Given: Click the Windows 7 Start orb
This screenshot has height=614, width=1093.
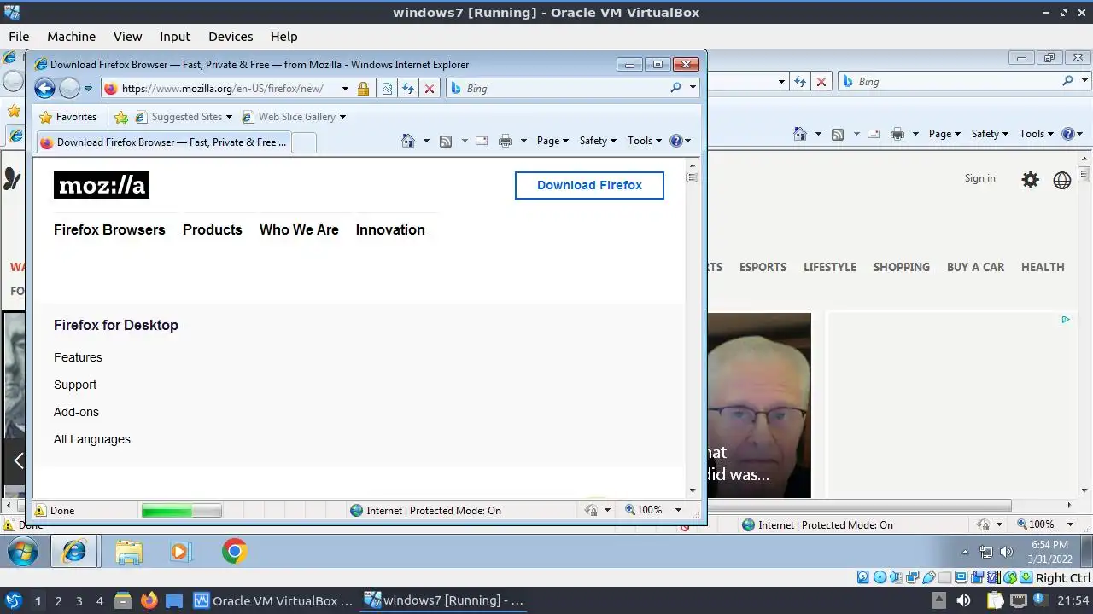Looking at the screenshot, I should (23, 552).
